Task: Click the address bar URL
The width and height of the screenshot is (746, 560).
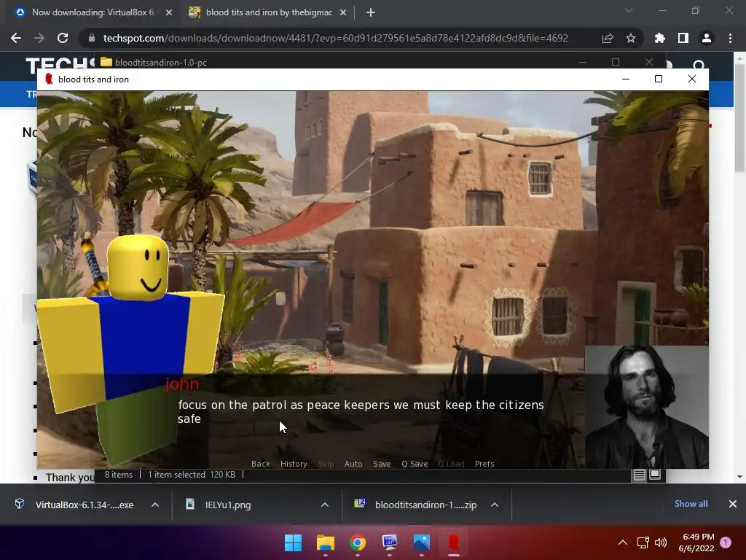Action: click(335, 38)
